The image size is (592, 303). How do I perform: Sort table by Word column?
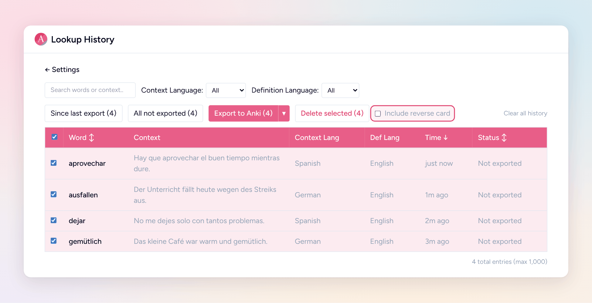81,138
